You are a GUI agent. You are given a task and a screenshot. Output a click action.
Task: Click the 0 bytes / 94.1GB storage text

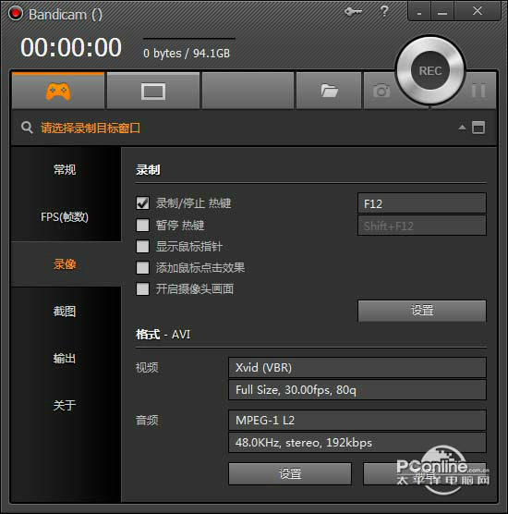pyautogui.click(x=187, y=53)
